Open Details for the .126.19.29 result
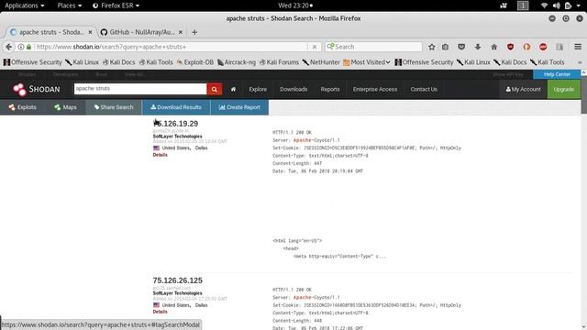This screenshot has width=587, height=330. (x=160, y=155)
